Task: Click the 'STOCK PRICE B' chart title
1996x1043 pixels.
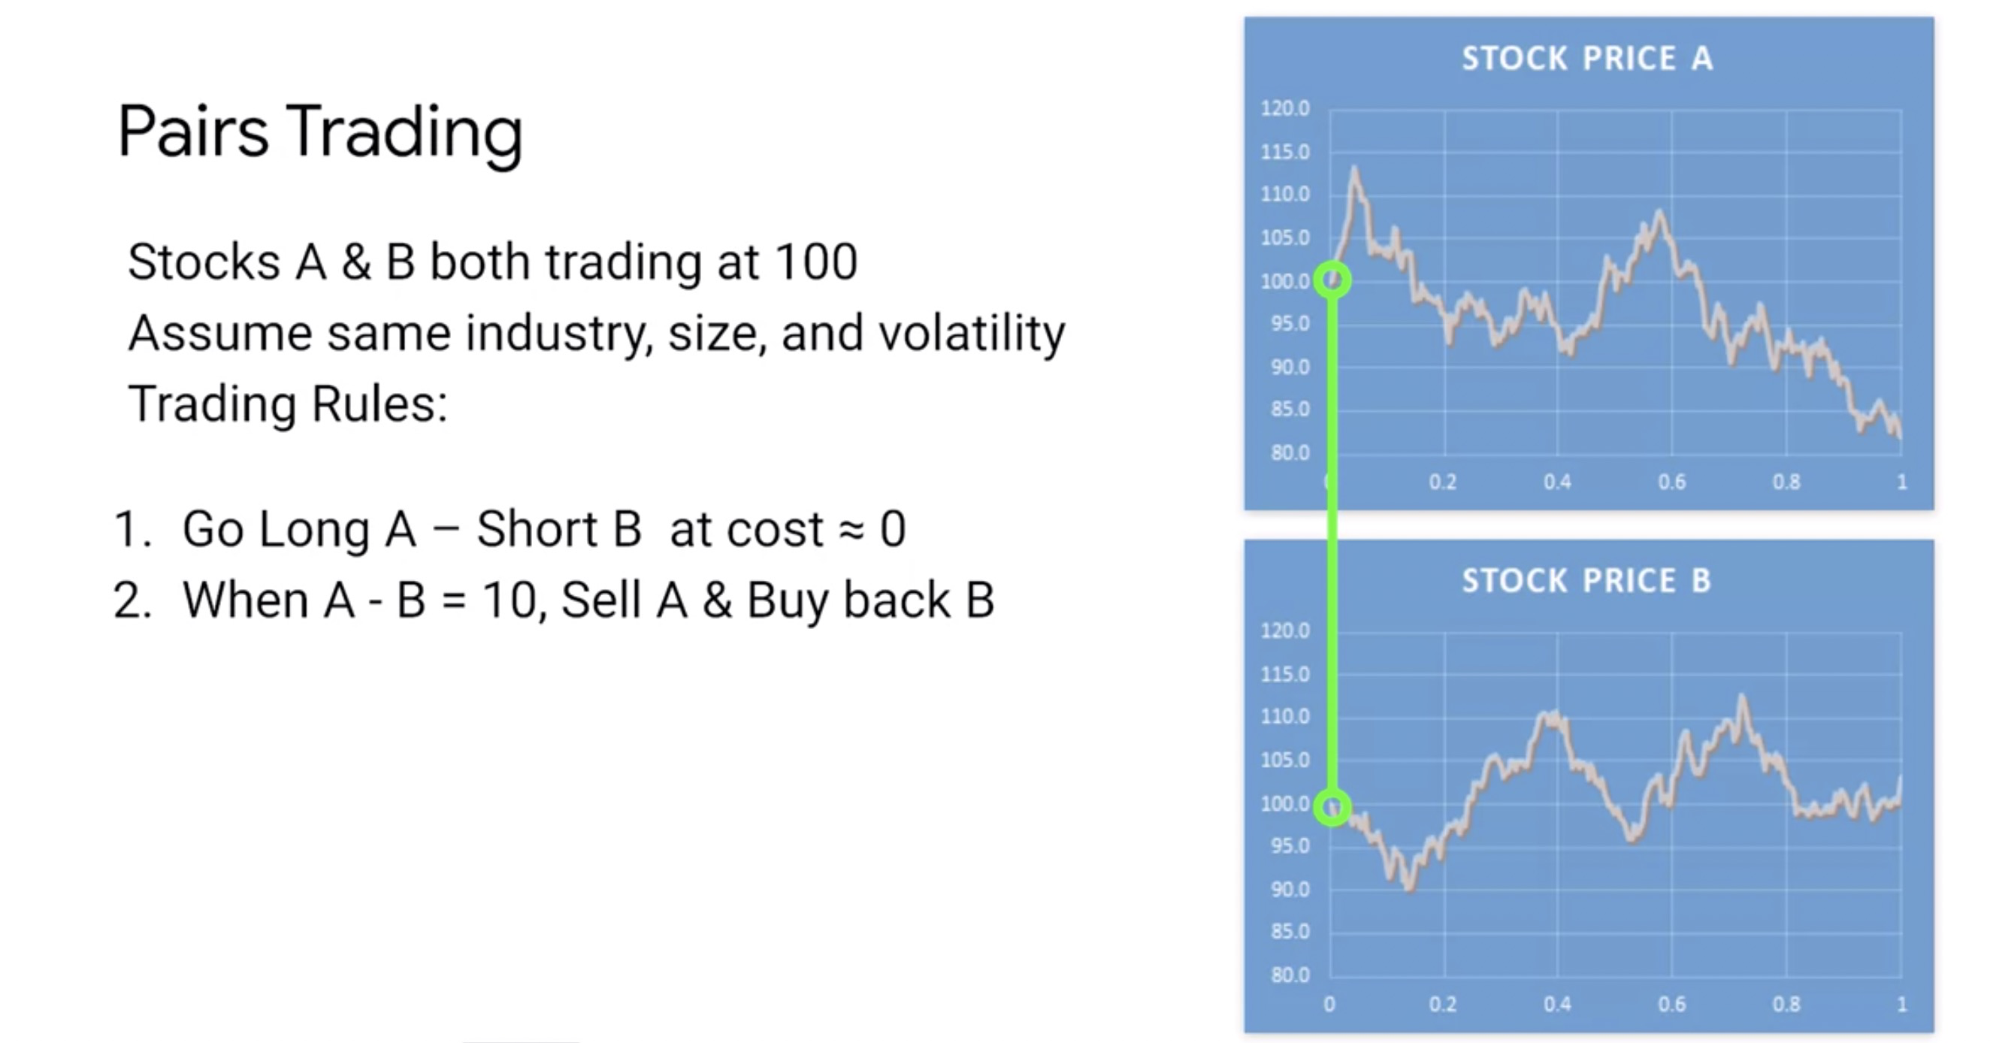Action: [x=1586, y=581]
